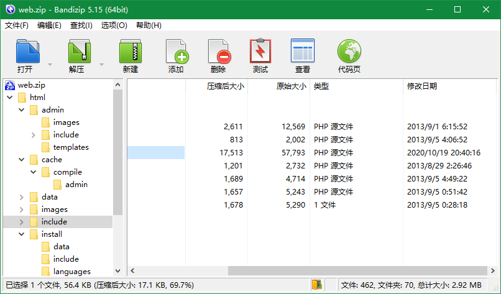Click status text 文件: 462, 文件夹: 70
The image size is (501, 294).
click(378, 285)
